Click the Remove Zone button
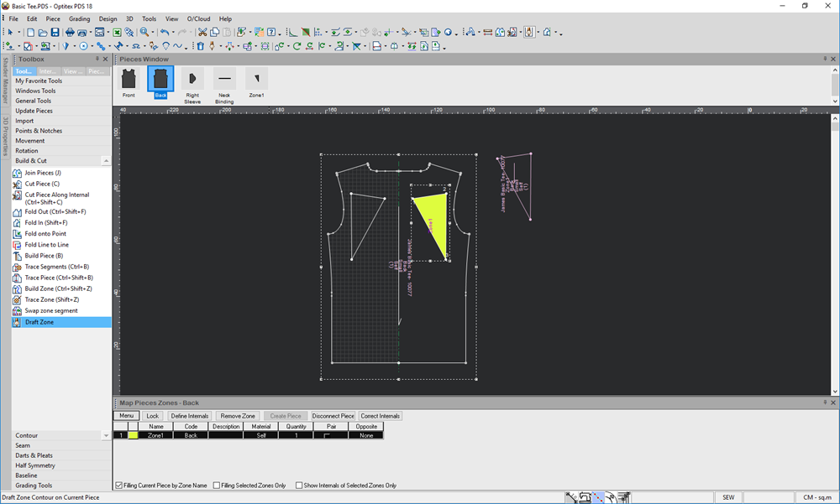840x504 pixels. coord(238,416)
